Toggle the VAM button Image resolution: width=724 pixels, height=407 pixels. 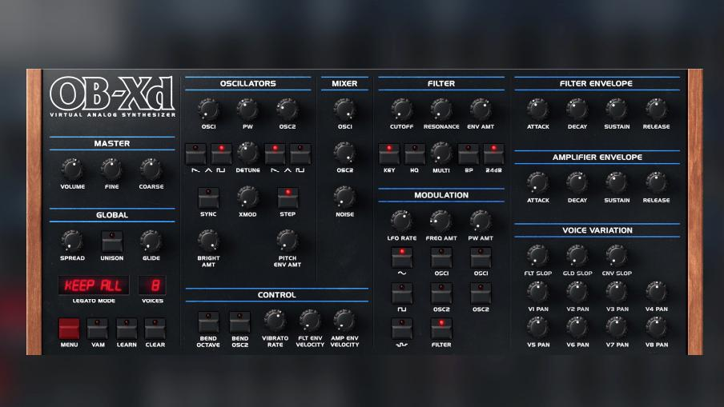[x=98, y=328]
